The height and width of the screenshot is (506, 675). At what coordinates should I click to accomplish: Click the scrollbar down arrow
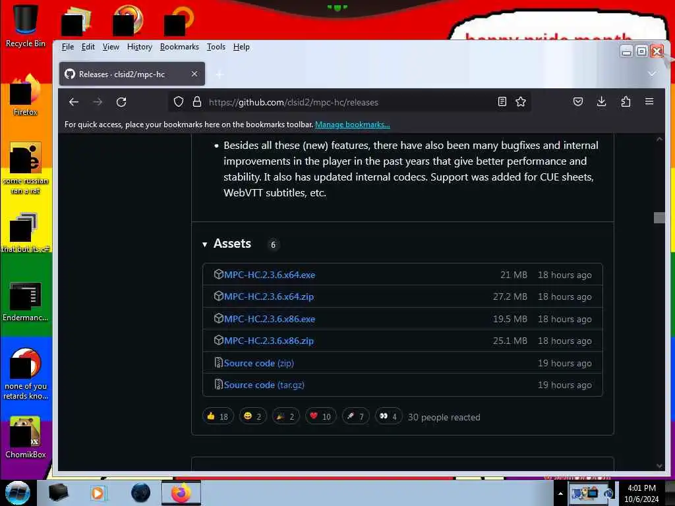[659, 466]
